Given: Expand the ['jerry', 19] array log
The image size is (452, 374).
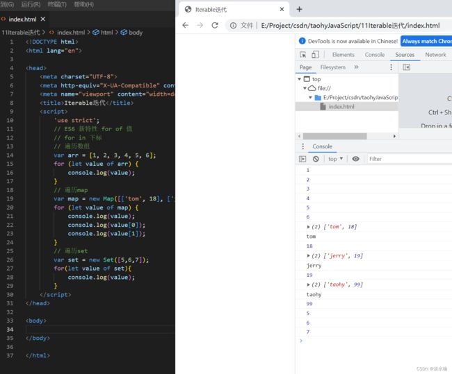Looking at the screenshot, I should tap(309, 255).
